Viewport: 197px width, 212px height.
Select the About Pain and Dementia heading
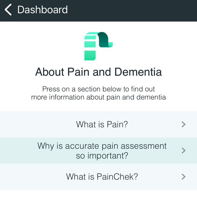pyautogui.click(x=99, y=72)
